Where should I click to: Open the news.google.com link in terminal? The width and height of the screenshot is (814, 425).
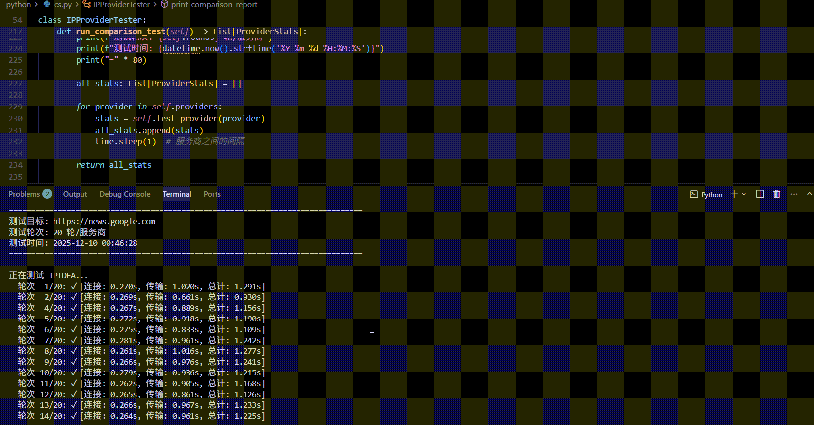coord(104,221)
